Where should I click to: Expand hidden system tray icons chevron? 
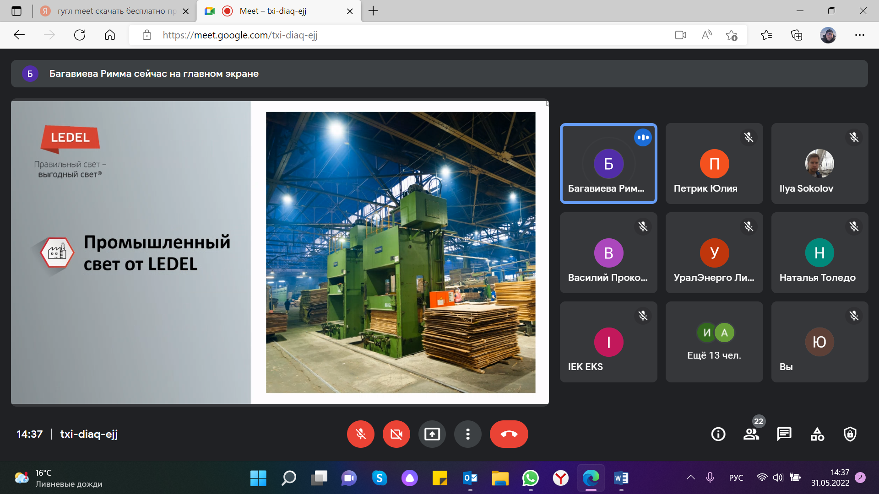point(690,478)
